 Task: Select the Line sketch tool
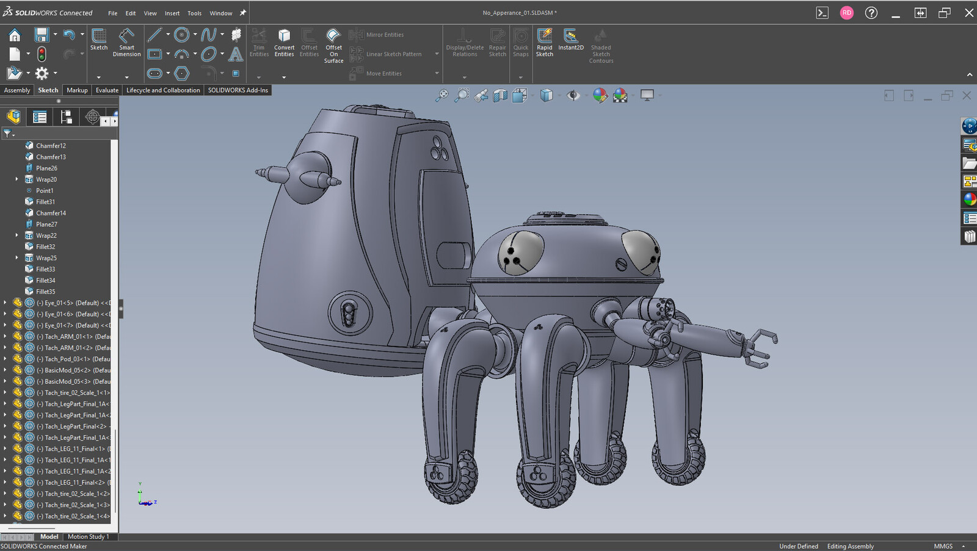154,35
